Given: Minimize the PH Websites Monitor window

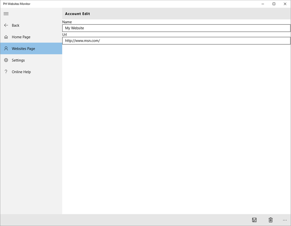Looking at the screenshot, I should coord(263,4).
